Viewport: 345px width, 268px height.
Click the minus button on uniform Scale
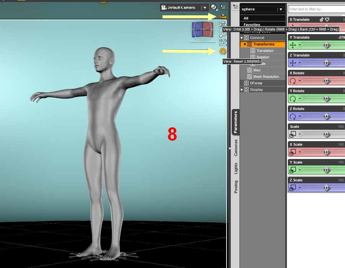coord(300,134)
